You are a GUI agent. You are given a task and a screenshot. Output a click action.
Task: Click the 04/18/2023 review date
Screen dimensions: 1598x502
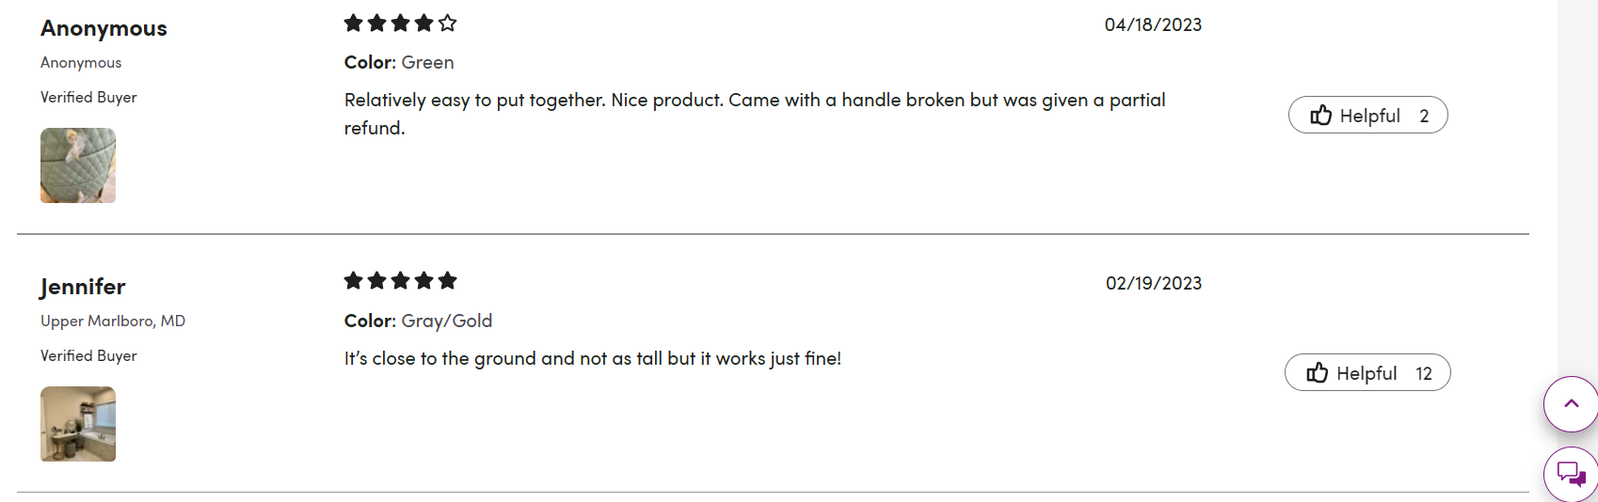pyautogui.click(x=1153, y=25)
